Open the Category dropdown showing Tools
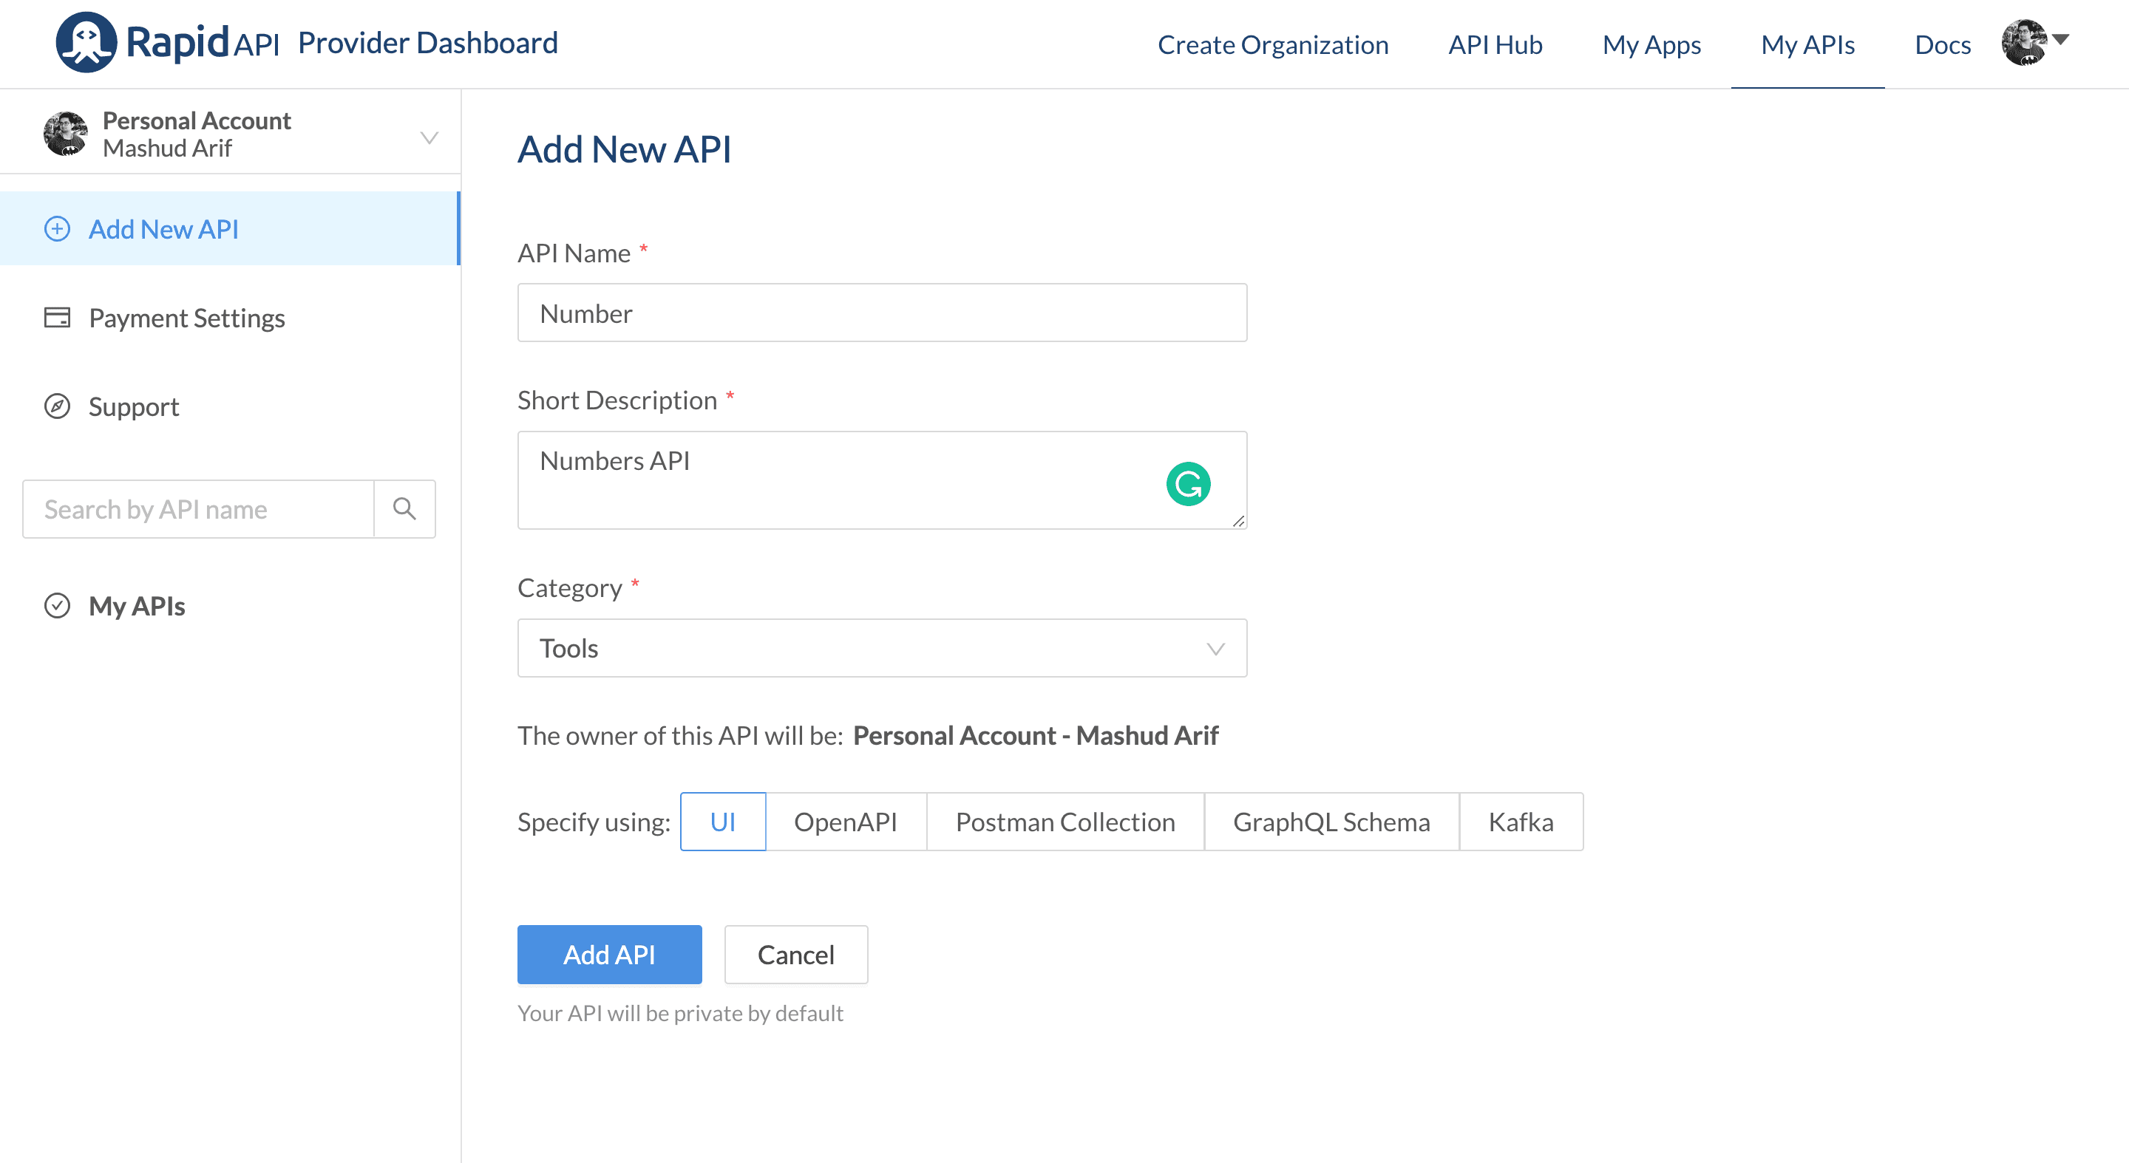 pyautogui.click(x=882, y=649)
